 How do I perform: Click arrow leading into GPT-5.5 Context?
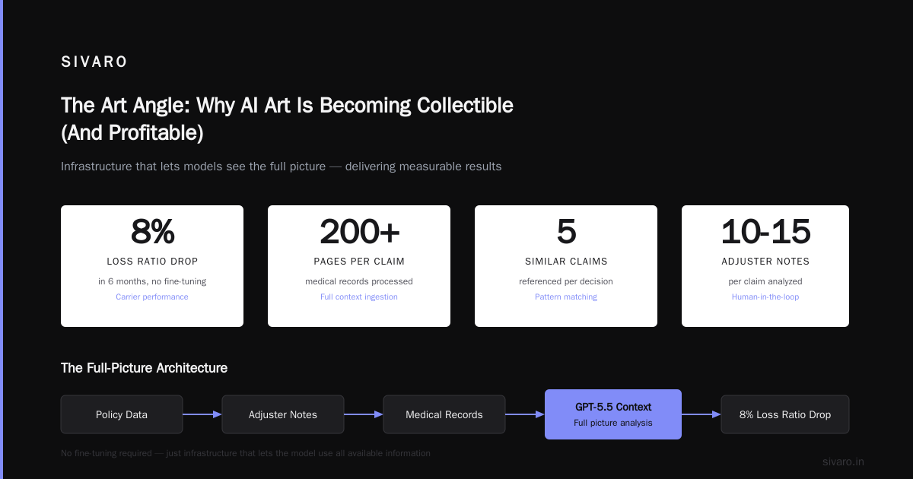[x=525, y=414]
